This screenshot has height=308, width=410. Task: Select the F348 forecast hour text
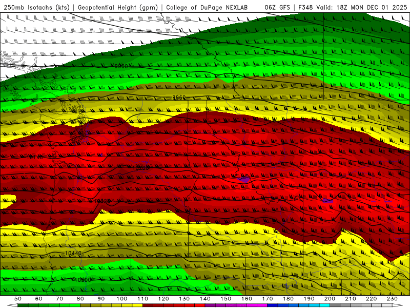pos(306,7)
